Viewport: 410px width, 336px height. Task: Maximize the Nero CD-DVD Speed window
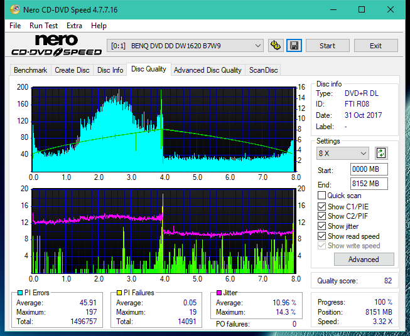pos(362,10)
